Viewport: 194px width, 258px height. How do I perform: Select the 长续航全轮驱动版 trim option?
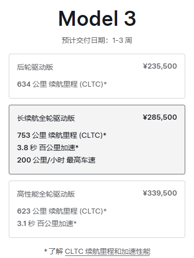(97, 139)
